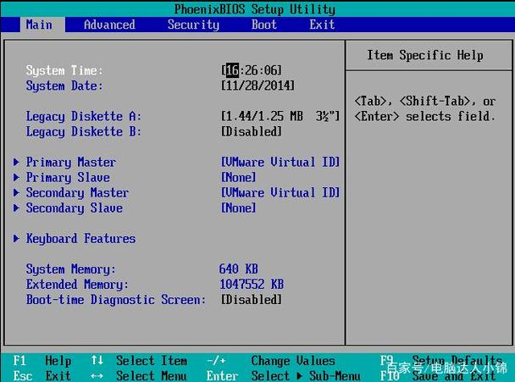Select the Legacy Diskette A value

pyautogui.click(x=280, y=116)
